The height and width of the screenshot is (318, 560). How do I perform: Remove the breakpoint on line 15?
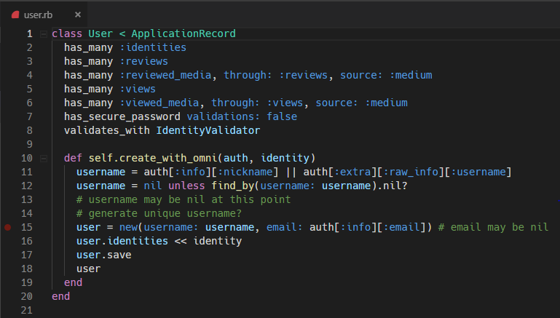click(7, 227)
